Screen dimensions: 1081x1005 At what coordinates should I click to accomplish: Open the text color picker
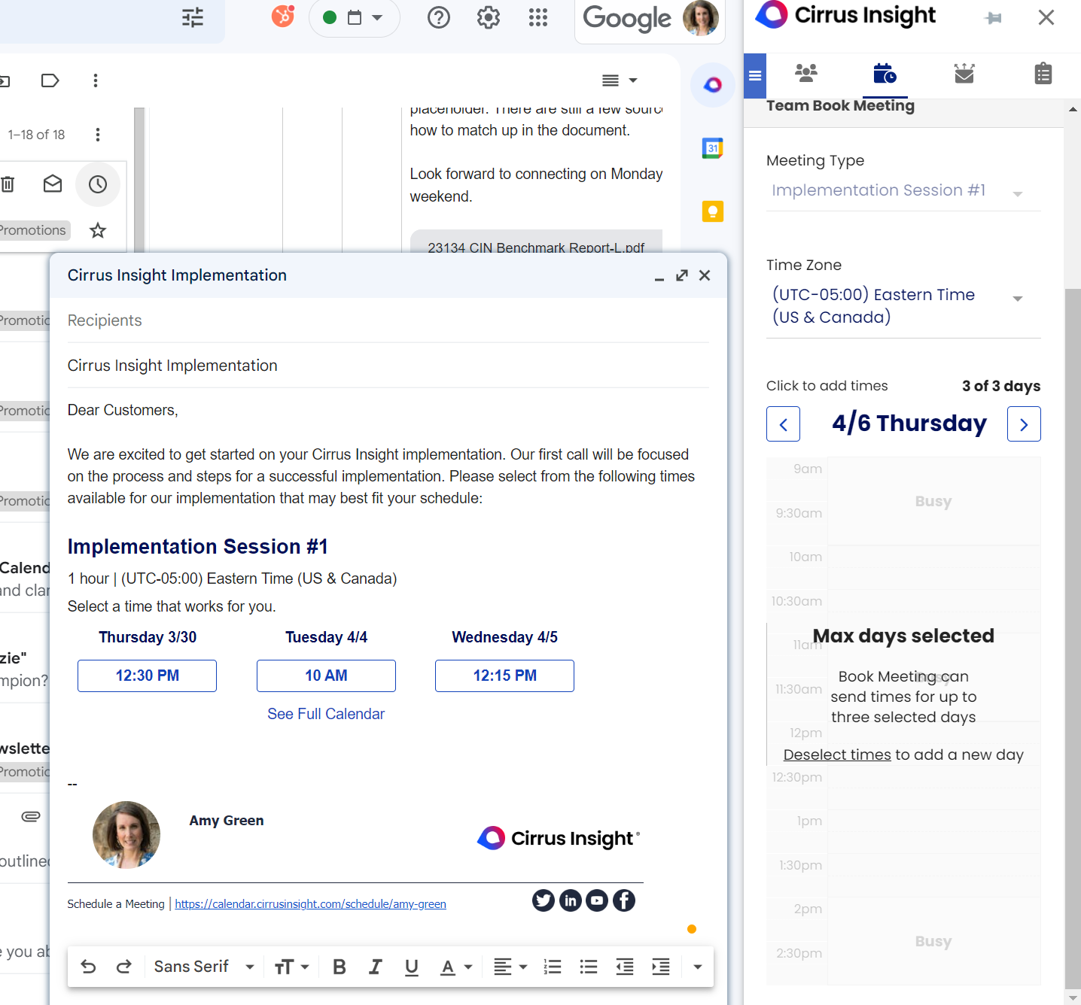point(456,967)
